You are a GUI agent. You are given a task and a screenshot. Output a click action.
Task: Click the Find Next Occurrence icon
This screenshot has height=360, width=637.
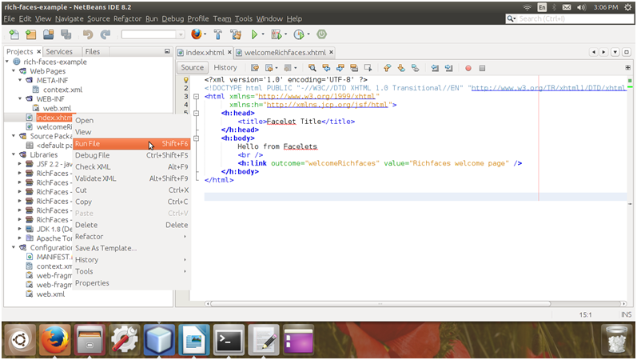340,68
